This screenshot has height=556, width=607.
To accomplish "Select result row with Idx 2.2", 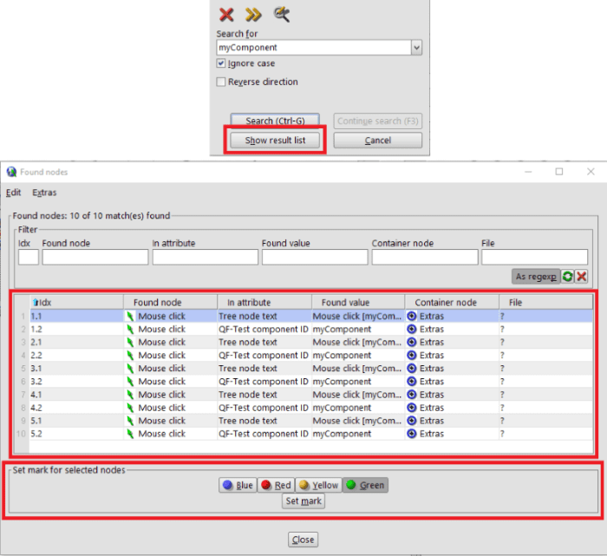I will tap(311, 355).
